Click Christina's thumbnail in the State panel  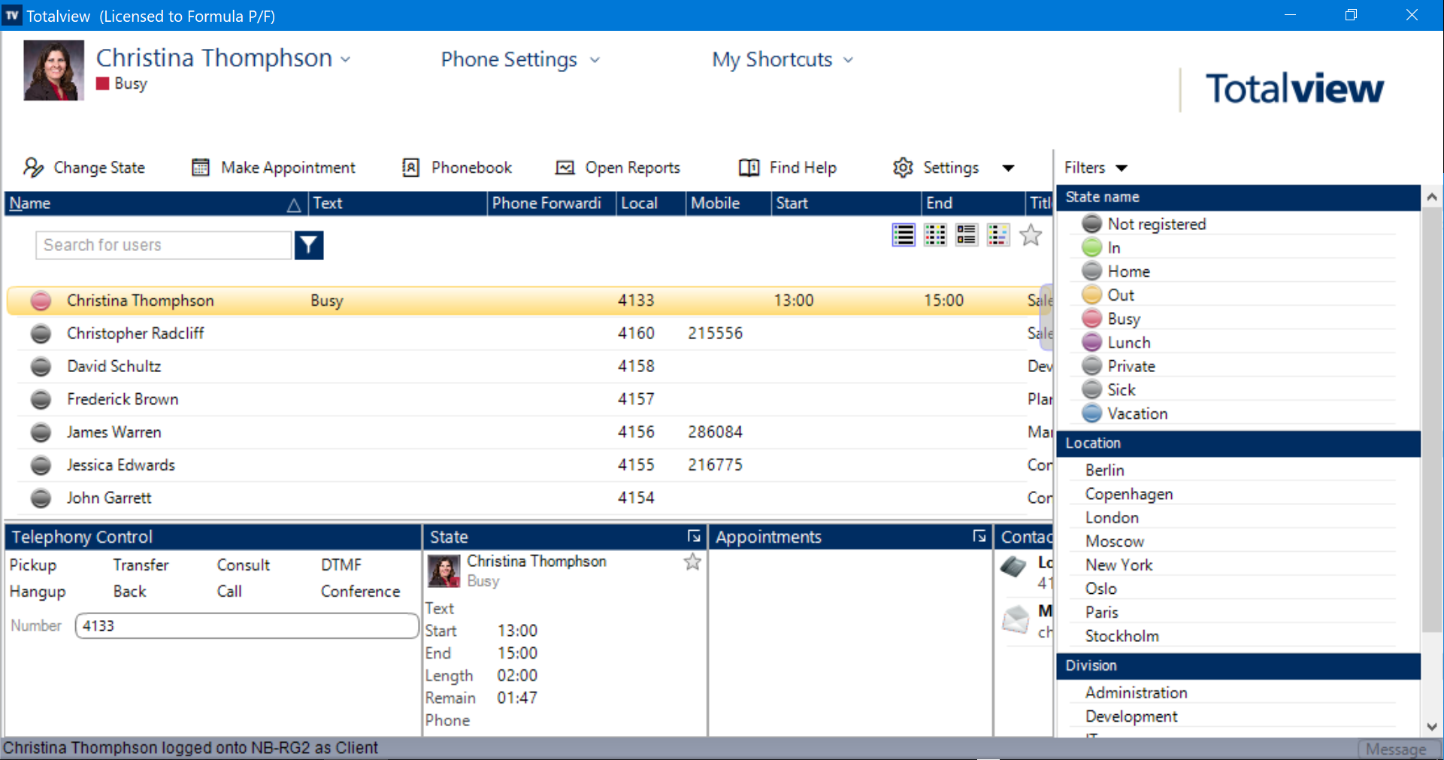point(443,571)
